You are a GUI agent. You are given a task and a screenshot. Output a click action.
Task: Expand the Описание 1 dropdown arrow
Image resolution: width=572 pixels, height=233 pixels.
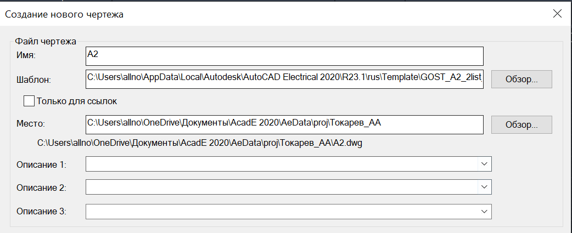pos(484,164)
